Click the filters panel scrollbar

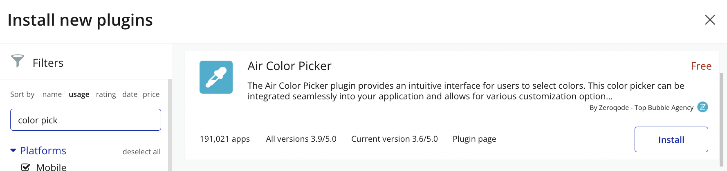tap(170, 126)
